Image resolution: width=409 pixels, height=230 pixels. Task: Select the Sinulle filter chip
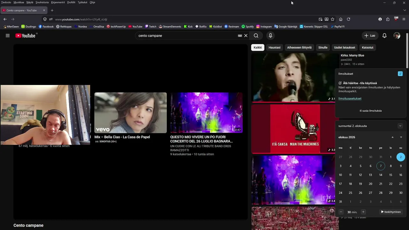point(323,48)
